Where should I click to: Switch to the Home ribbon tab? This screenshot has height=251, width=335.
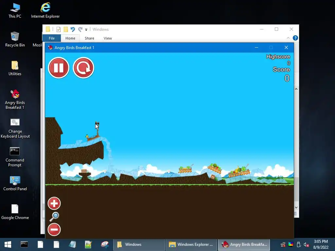click(70, 38)
